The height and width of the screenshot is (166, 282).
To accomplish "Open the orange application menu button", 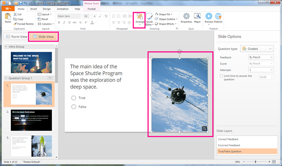I will pos(7,8).
